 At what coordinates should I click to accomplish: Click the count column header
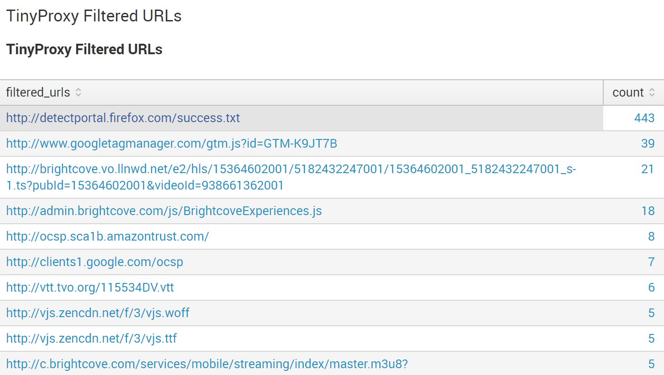tap(629, 92)
